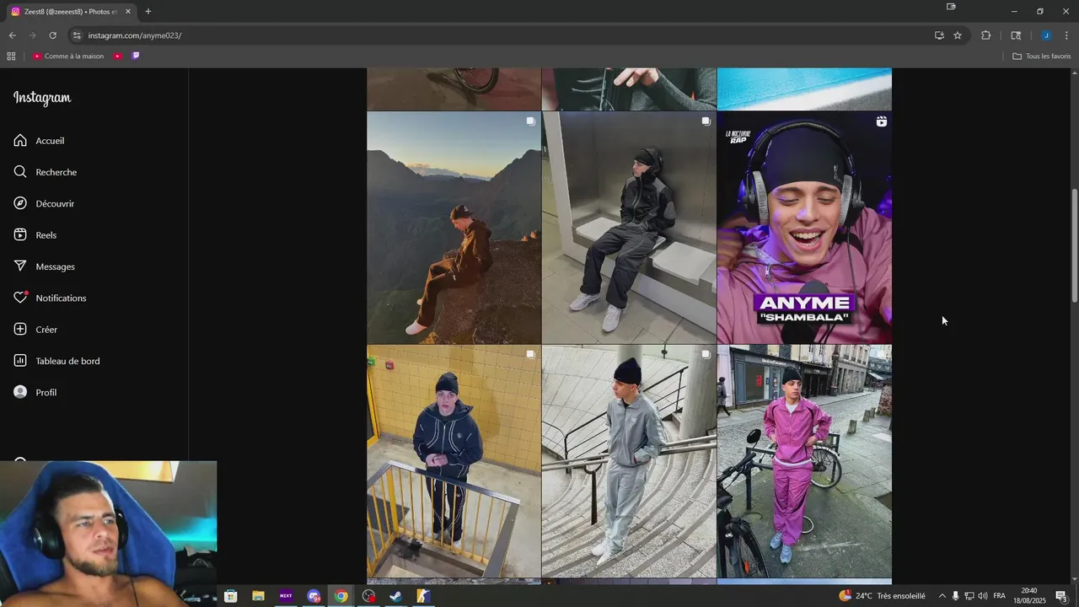
Task: Open the Reels icon in sidebar
Action: click(20, 235)
